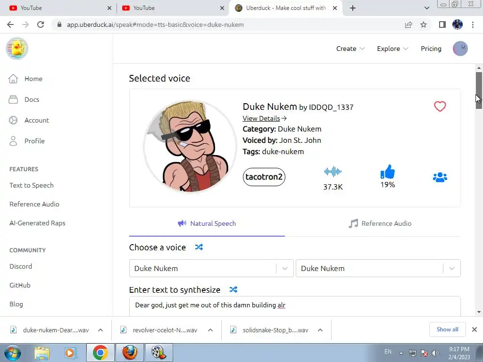Image resolution: width=483 pixels, height=362 pixels.
Task: Shuffle voice with icon next to Choose a voice
Action: point(199,247)
